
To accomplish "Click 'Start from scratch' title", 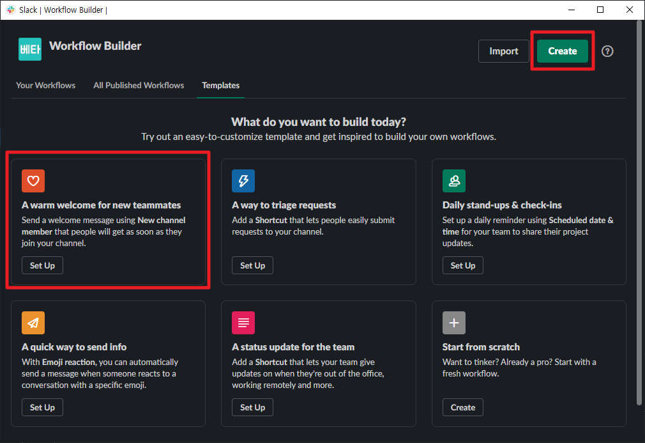I will (481, 347).
